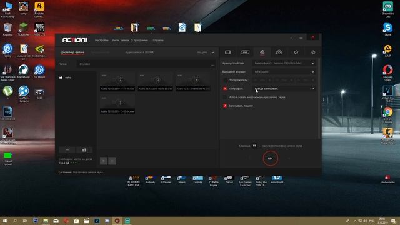Click the audio settings panel scrollbar
Viewport: 400px width, 225px height.
pos(319,98)
